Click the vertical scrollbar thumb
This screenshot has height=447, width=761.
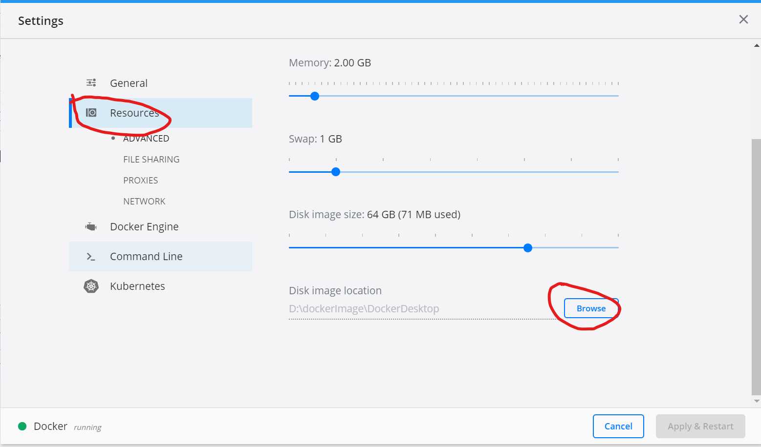[756, 266]
